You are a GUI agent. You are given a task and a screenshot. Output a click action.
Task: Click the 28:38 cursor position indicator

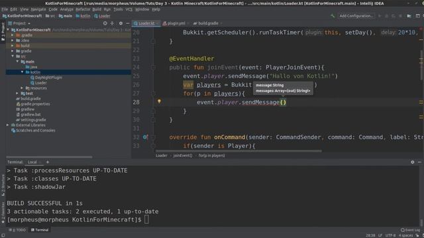[x=370, y=235]
